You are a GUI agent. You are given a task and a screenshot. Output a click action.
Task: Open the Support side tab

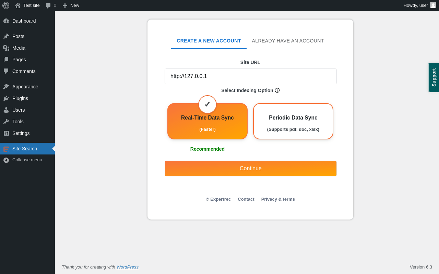point(434,77)
